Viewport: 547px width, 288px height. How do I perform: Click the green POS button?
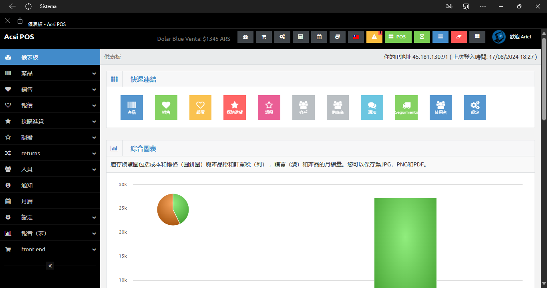pyautogui.click(x=398, y=37)
